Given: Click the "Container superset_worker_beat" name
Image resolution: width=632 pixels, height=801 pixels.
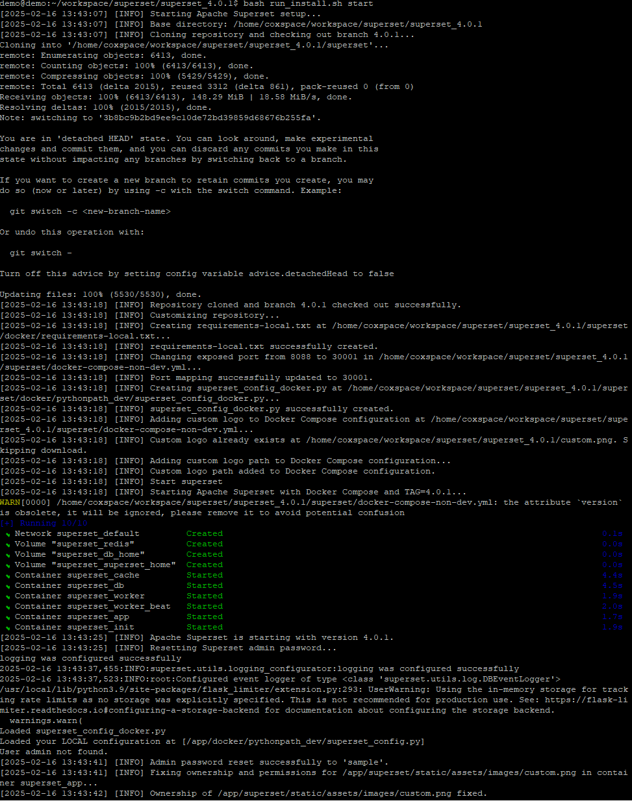Looking at the screenshot, I should (93, 607).
